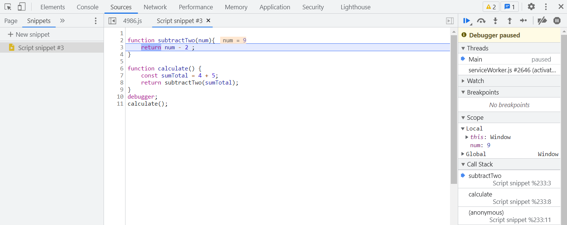Select the Main thread
This screenshot has height=225, width=567.
pos(509,59)
